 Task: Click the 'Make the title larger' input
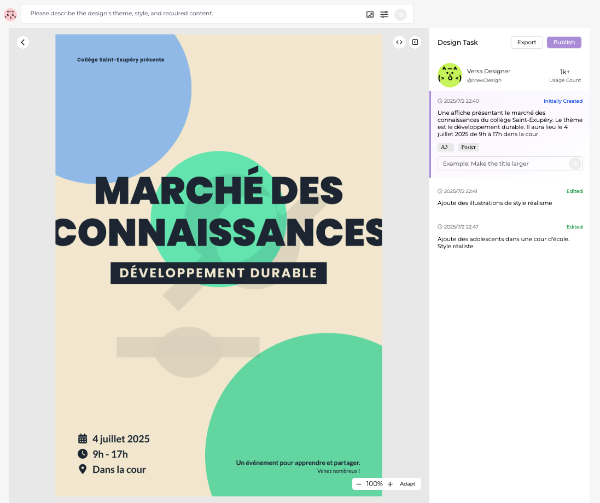[503, 163]
